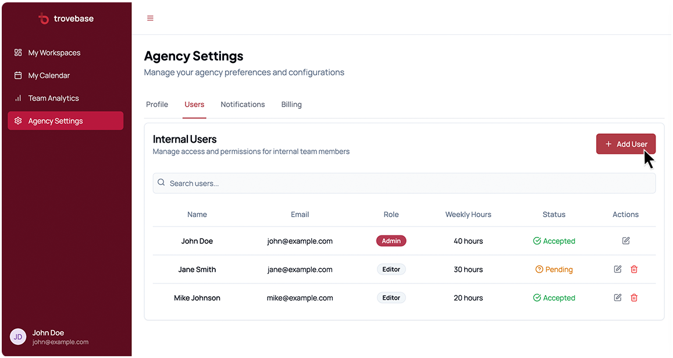Click the Status column header
The image size is (673, 358).
554,214
